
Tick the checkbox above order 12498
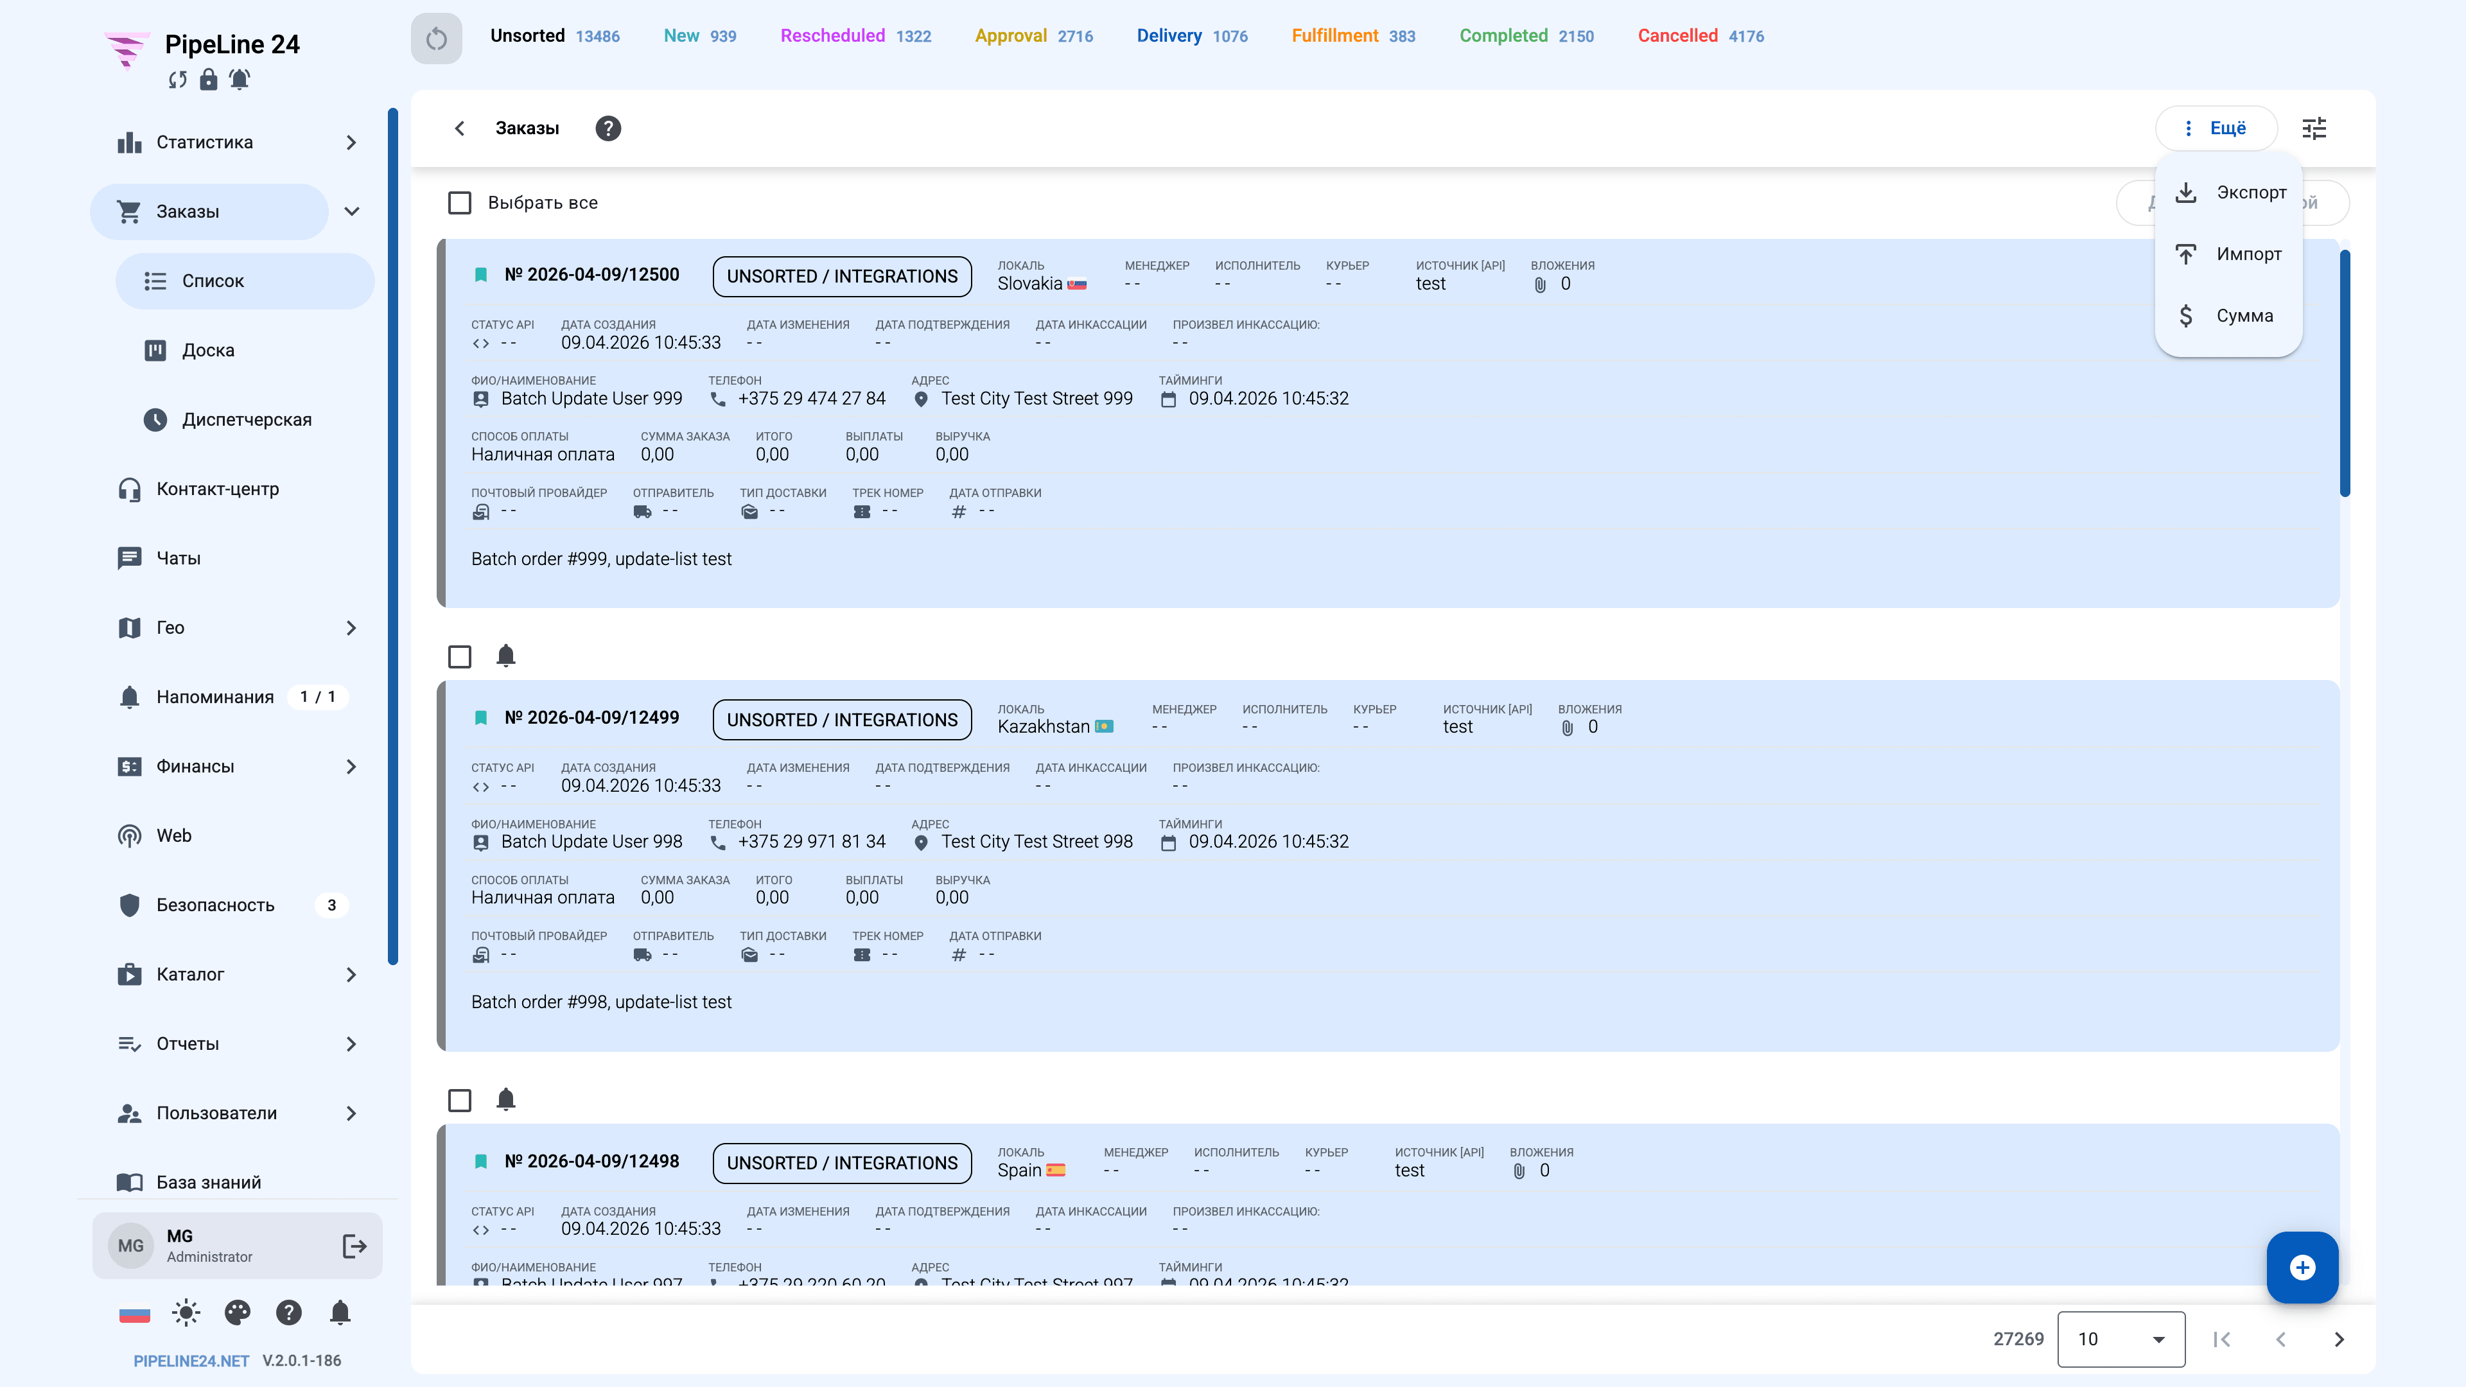coord(460,1100)
